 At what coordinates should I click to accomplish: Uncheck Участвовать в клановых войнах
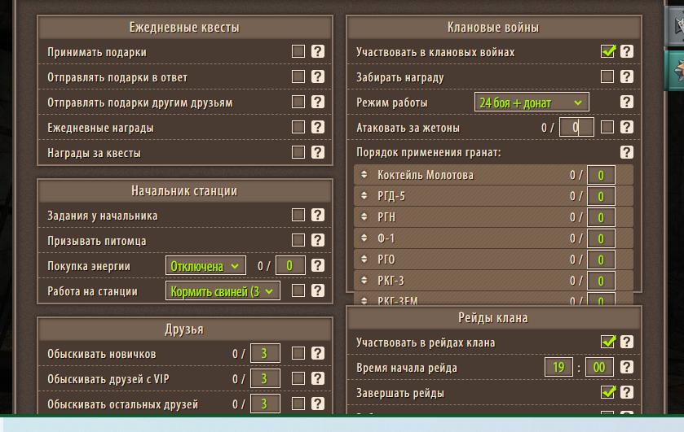pyautogui.click(x=607, y=52)
